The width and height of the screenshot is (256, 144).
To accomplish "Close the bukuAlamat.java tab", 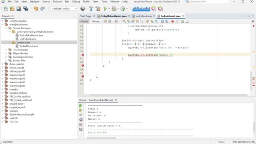I will pyautogui.click(x=183, y=16).
